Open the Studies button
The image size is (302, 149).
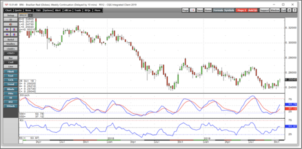(x=11, y=44)
